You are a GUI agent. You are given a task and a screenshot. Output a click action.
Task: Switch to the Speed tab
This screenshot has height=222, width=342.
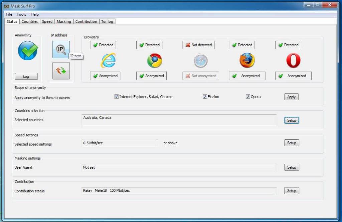47,22
